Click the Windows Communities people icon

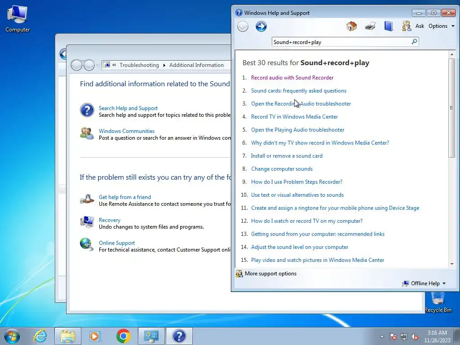point(87,133)
